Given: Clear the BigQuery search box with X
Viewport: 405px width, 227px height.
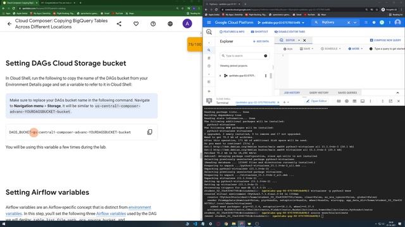Looking at the screenshot, I should pyautogui.click(x=349, y=23).
